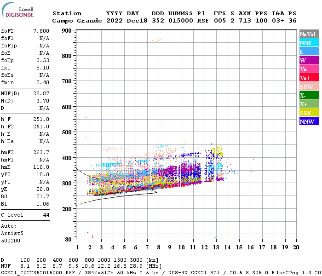Click the 713 AXN header value
Screen dimensions: 322x276
click(245, 21)
